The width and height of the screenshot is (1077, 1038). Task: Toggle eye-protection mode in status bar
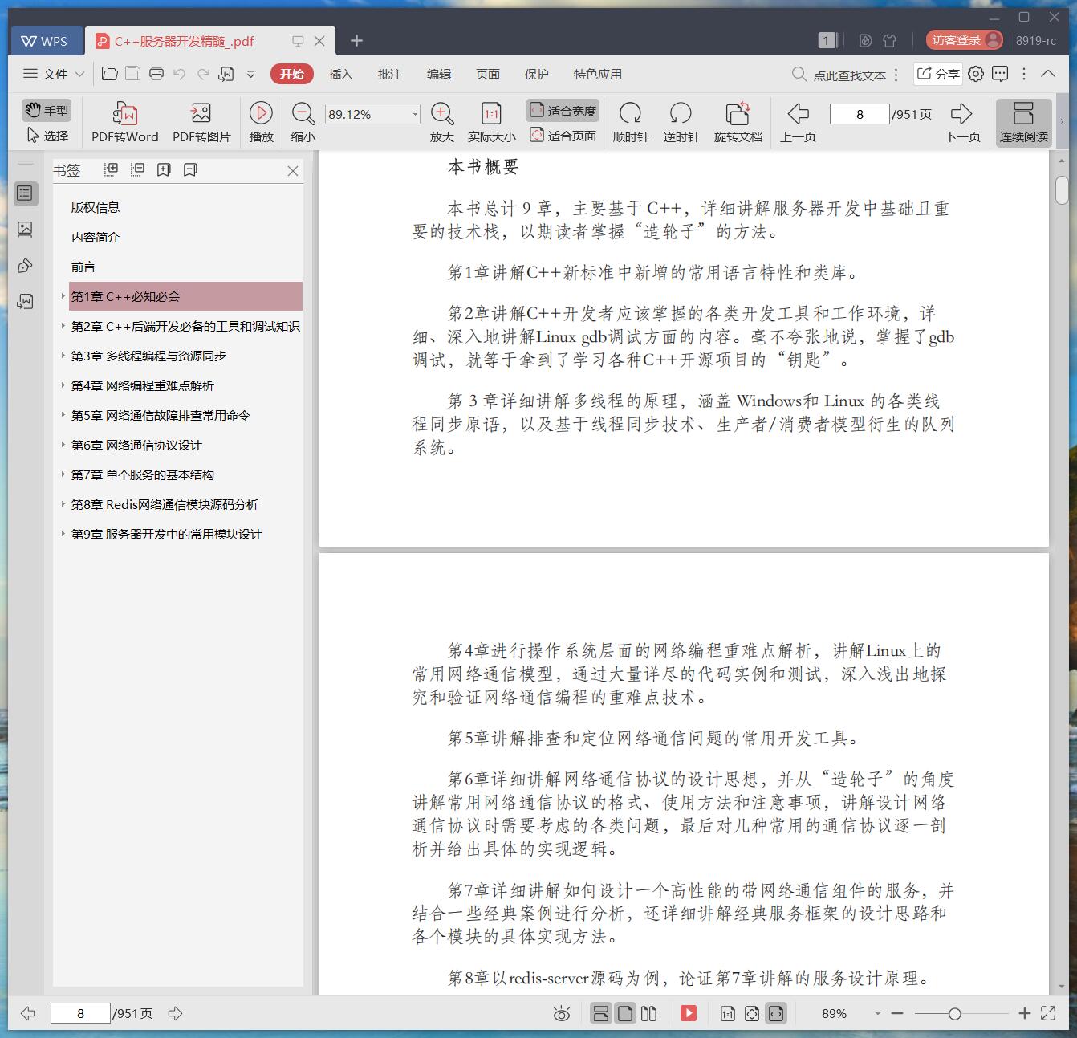(562, 1014)
